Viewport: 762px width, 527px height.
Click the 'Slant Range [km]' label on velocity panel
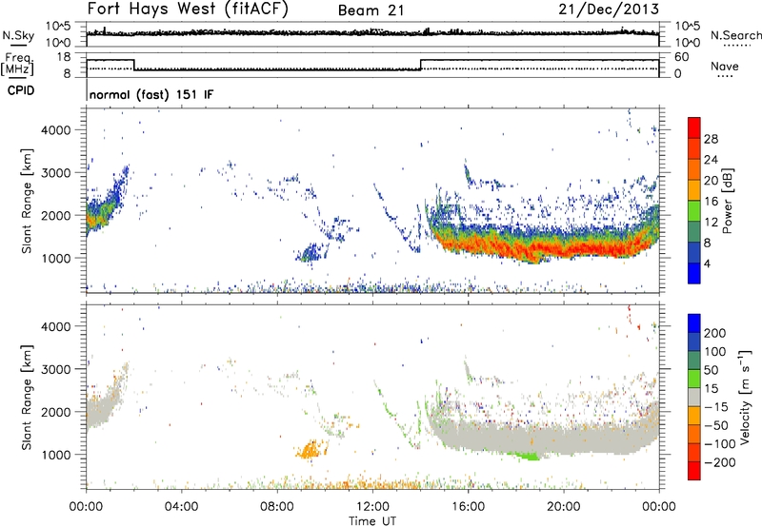click(x=27, y=398)
